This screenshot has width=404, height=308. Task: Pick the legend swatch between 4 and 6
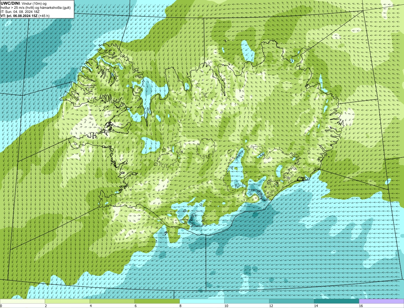[112, 301]
